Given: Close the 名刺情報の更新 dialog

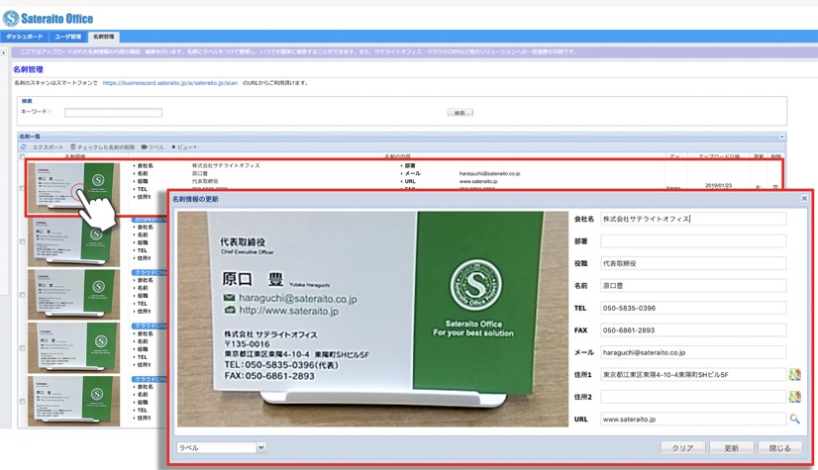Looking at the screenshot, I should 804,199.
